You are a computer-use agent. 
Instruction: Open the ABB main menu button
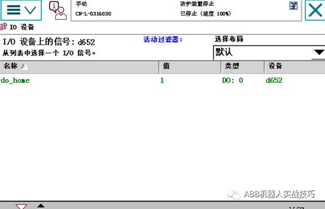pos(21,10)
